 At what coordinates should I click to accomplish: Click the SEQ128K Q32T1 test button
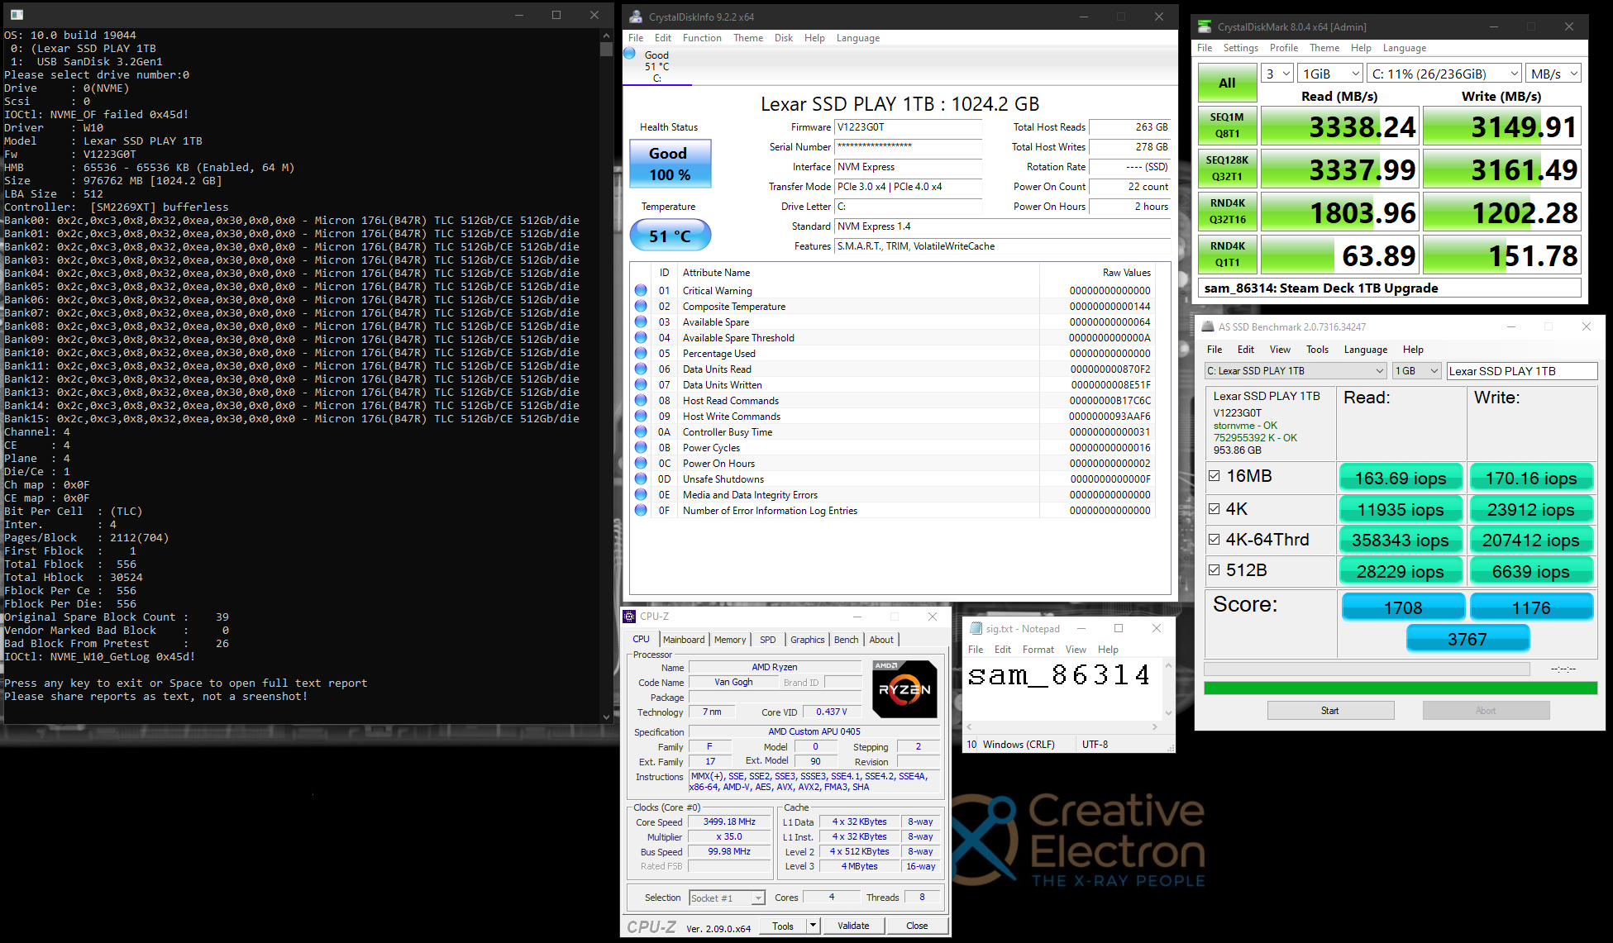click(1227, 169)
